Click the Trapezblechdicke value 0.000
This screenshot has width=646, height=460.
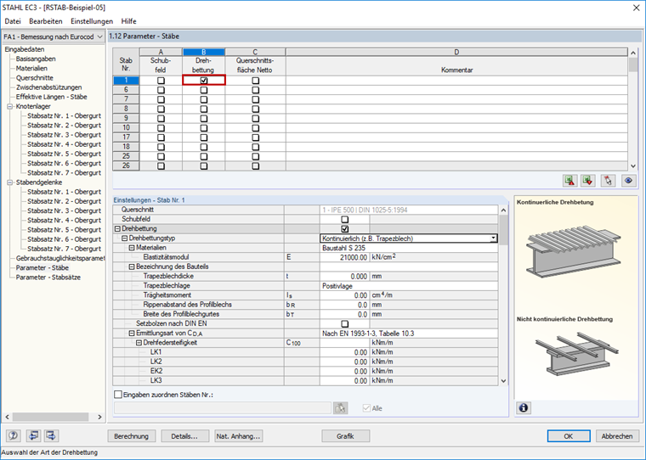click(x=344, y=277)
